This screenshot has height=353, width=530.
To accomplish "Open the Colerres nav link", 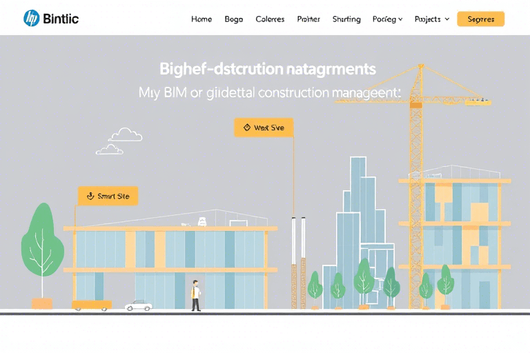I will pos(270,19).
